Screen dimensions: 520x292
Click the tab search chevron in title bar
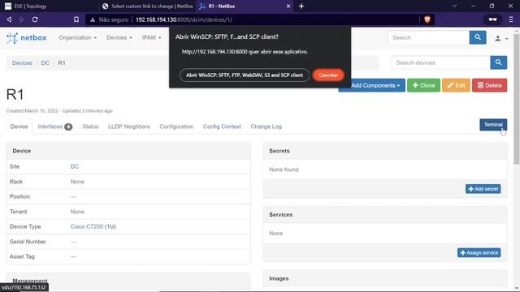[455, 6]
